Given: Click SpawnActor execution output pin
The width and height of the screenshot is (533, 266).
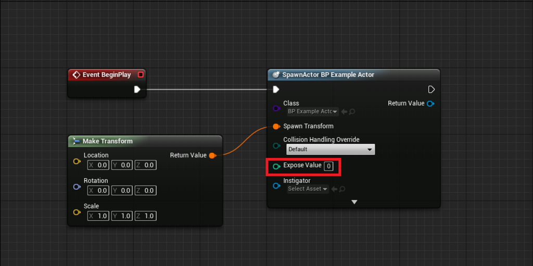Looking at the screenshot, I should pos(432,89).
